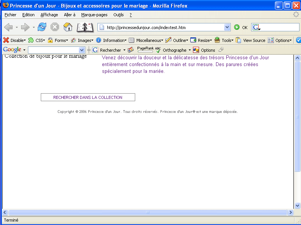Click the Forms padlock icon
This screenshot has height=225, width=301.
click(50, 40)
